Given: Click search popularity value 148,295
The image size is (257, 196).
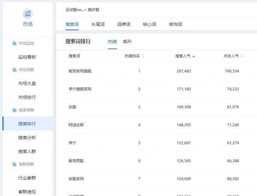Looking at the screenshot, I should [184, 125].
